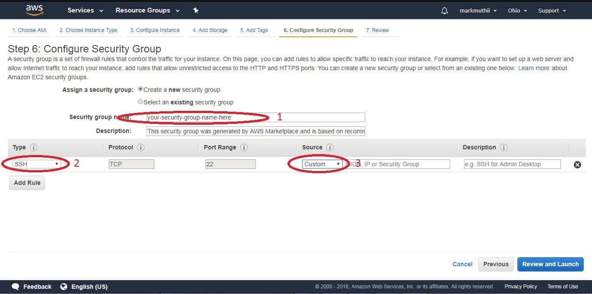Select Create a new security group

click(140, 89)
